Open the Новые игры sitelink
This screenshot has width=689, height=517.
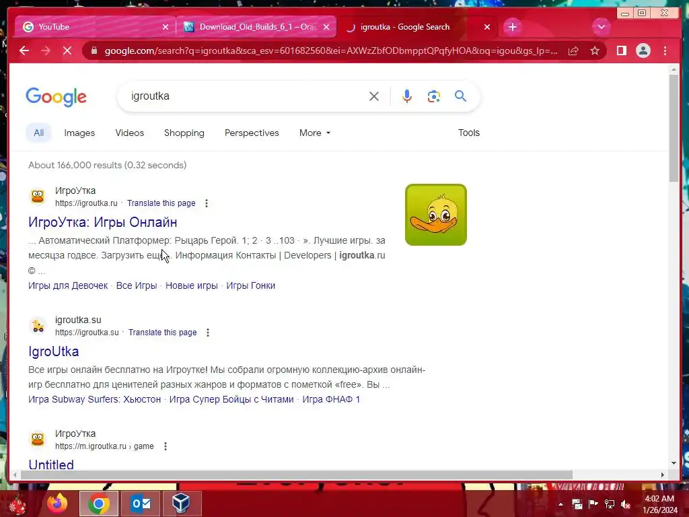coord(192,285)
